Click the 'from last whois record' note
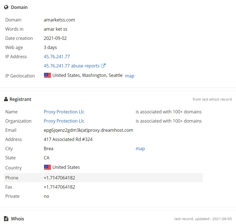 pyautogui.click(x=212, y=99)
